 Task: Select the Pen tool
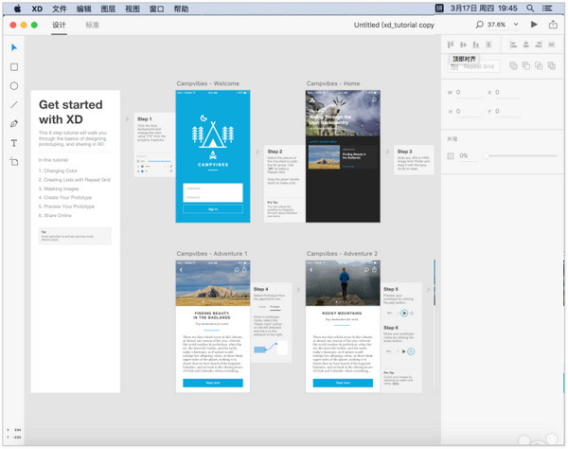point(14,123)
